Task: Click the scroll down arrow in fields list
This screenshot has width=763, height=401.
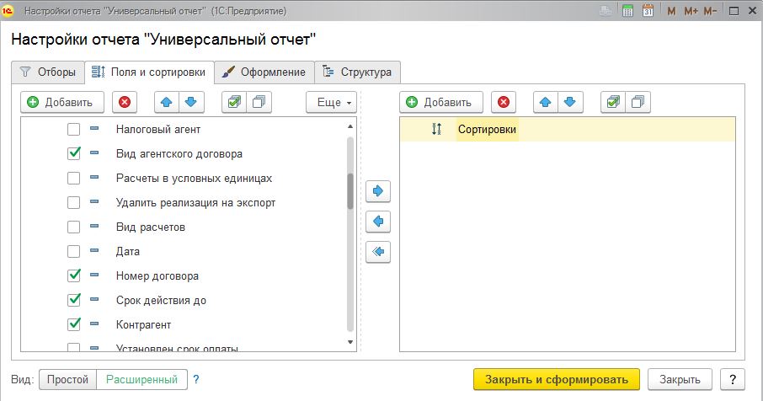Action: (349, 342)
